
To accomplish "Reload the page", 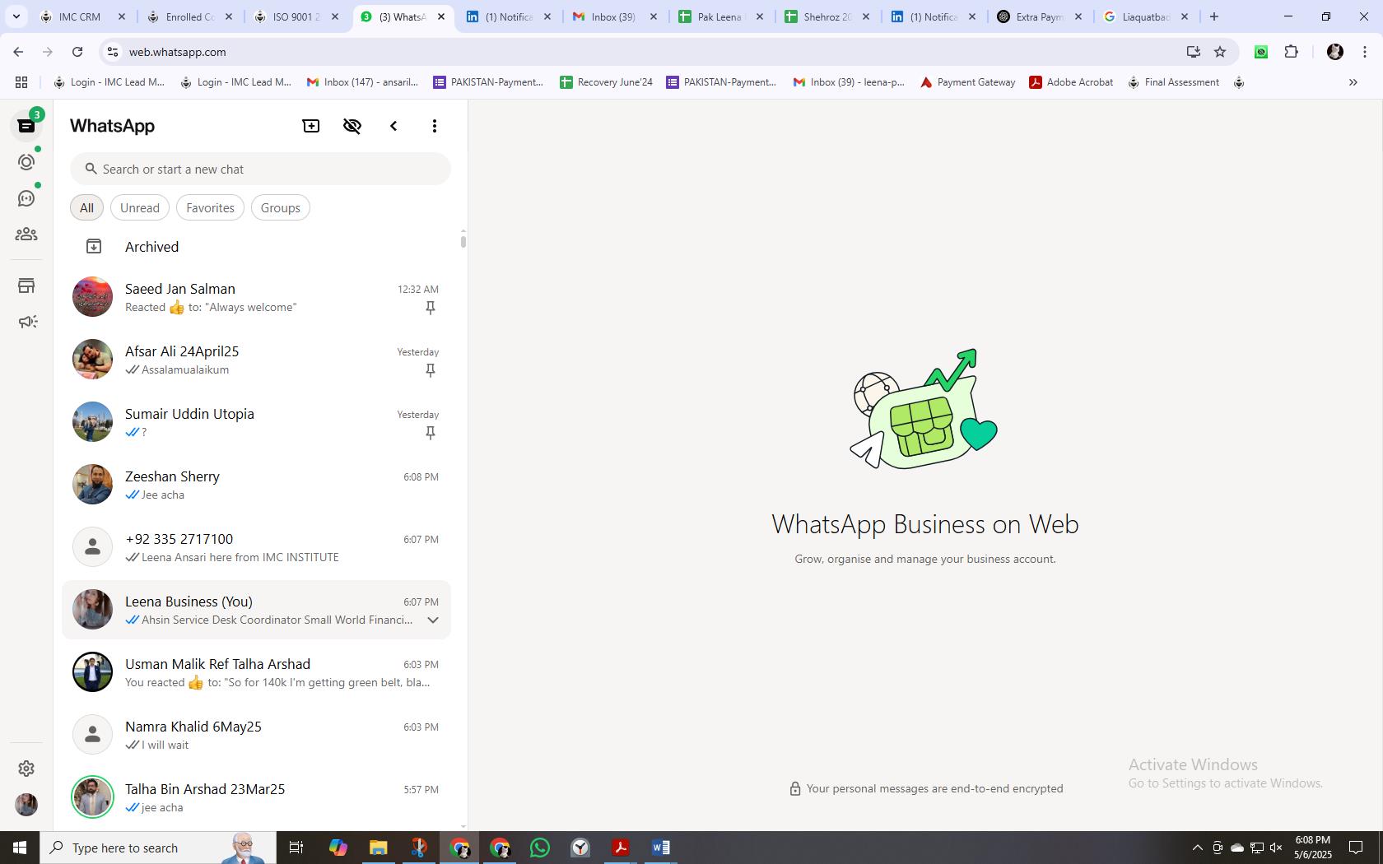I will pyautogui.click(x=77, y=52).
